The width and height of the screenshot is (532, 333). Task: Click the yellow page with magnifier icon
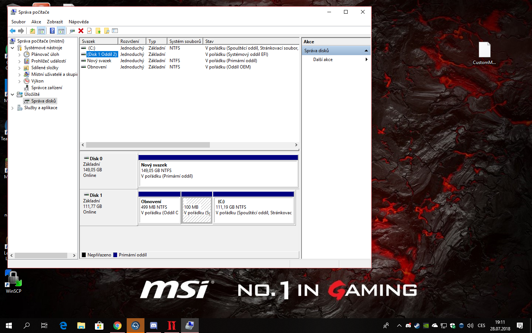click(107, 31)
